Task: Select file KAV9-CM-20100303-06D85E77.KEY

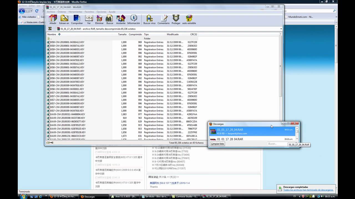Action: pyautogui.click(x=68, y=122)
